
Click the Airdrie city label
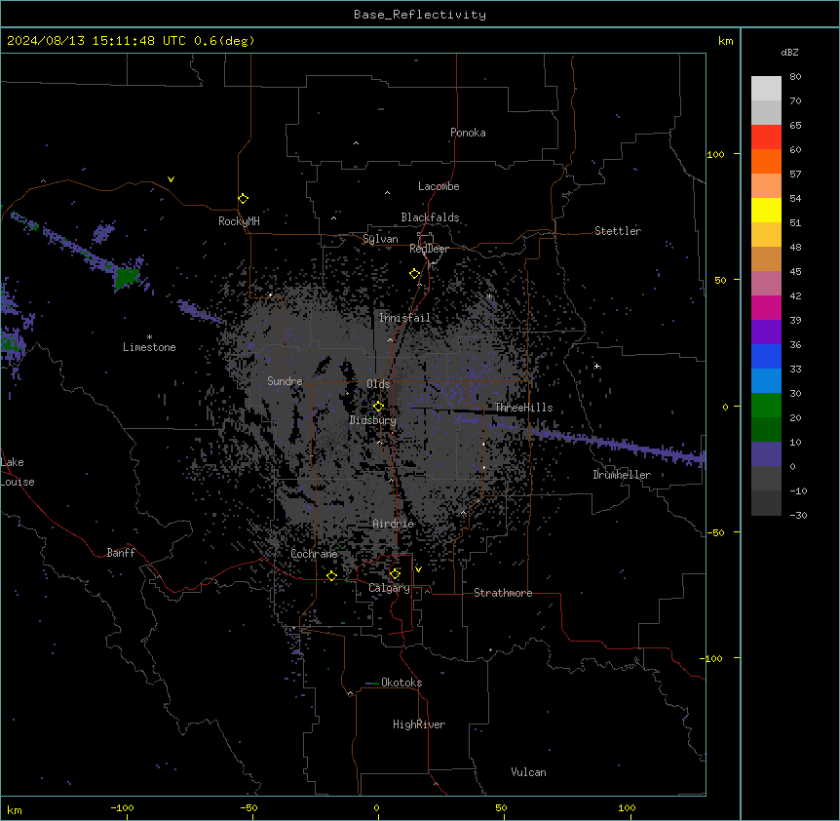[394, 524]
